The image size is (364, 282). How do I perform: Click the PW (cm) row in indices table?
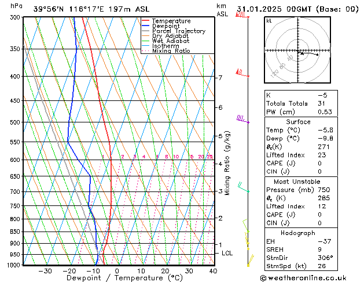(301, 112)
